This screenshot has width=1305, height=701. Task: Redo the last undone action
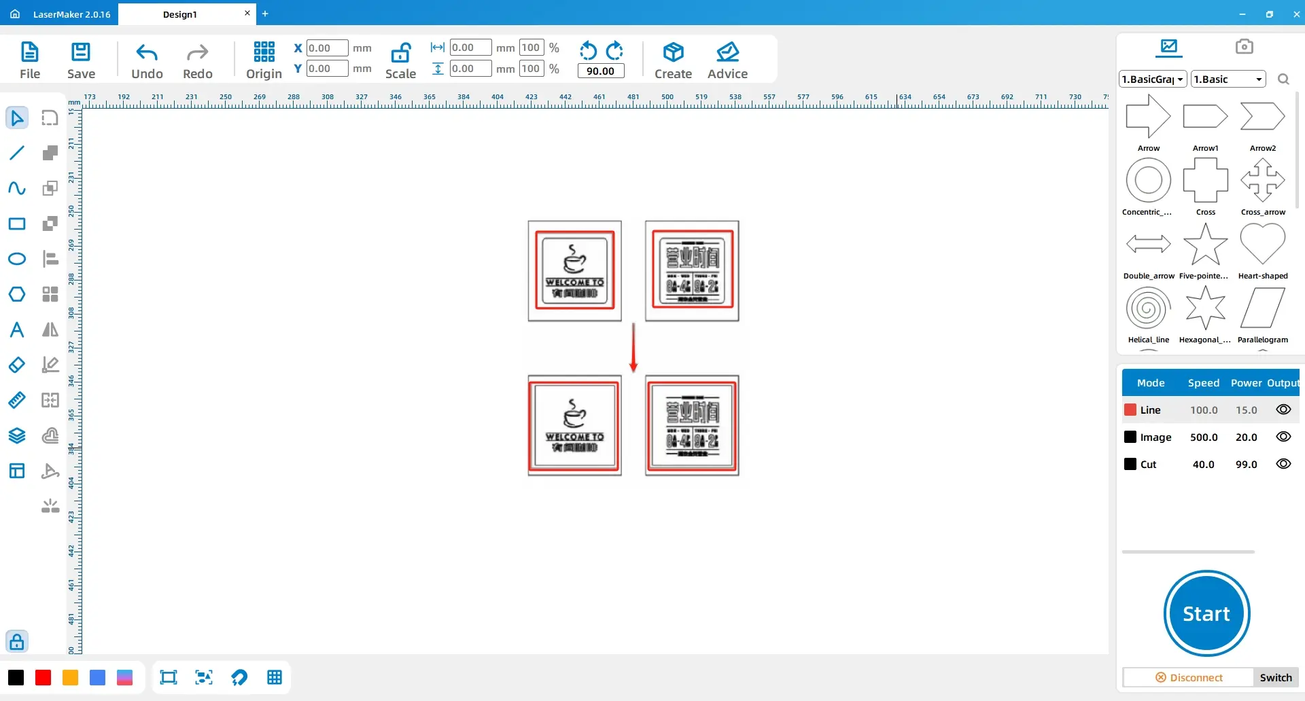pos(198,60)
